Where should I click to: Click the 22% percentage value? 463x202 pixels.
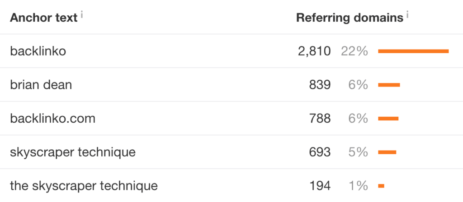354,51
